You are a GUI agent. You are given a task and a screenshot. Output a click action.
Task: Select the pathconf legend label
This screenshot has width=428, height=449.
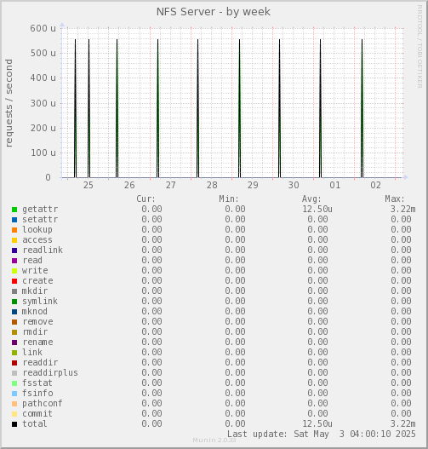tap(43, 404)
